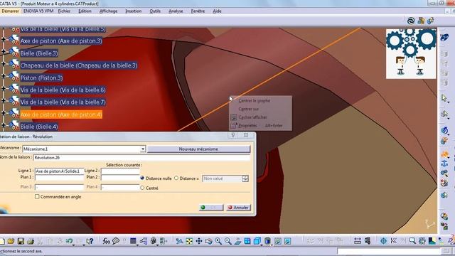The width and height of the screenshot is (455, 256).
Task: Open the isometric view cube icon
Action: tap(257, 241)
